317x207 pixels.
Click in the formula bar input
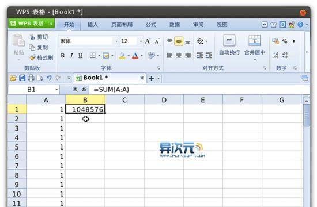199,89
